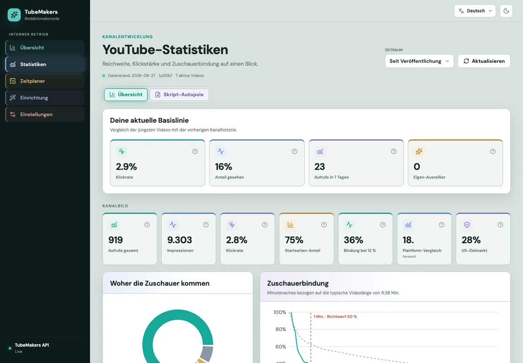Open Einrichtung in the sidebar
523x363 pixels.
pos(45,98)
